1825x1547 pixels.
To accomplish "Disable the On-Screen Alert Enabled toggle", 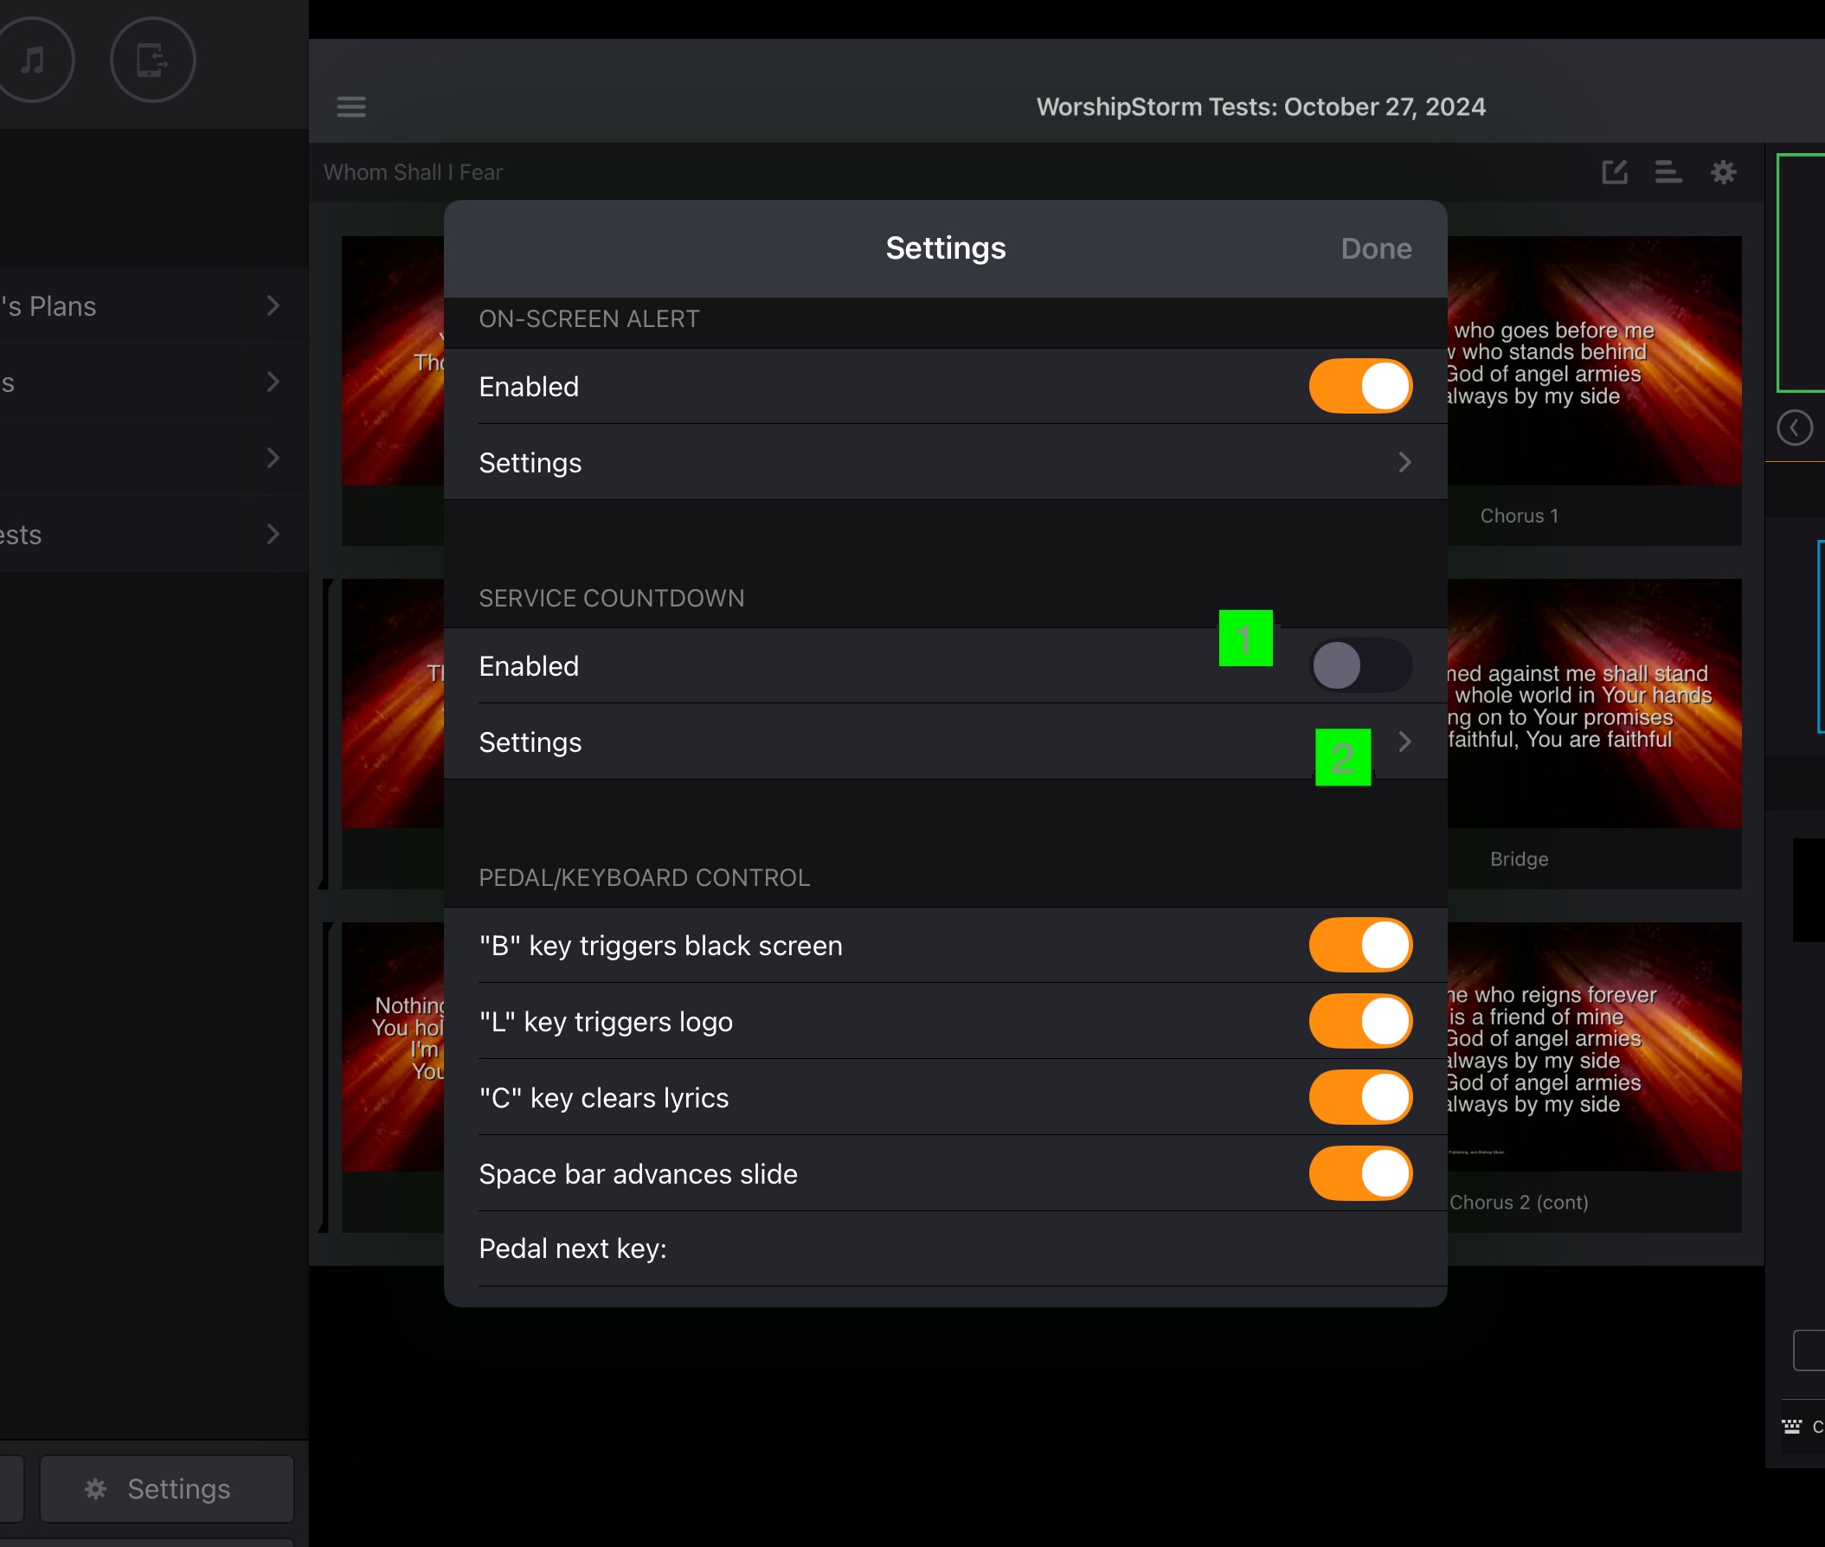I will [x=1360, y=386].
